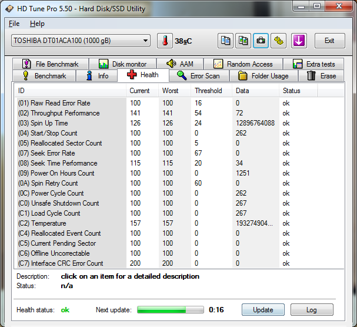
Task: Switch to File Benchmark tab
Action: point(51,64)
